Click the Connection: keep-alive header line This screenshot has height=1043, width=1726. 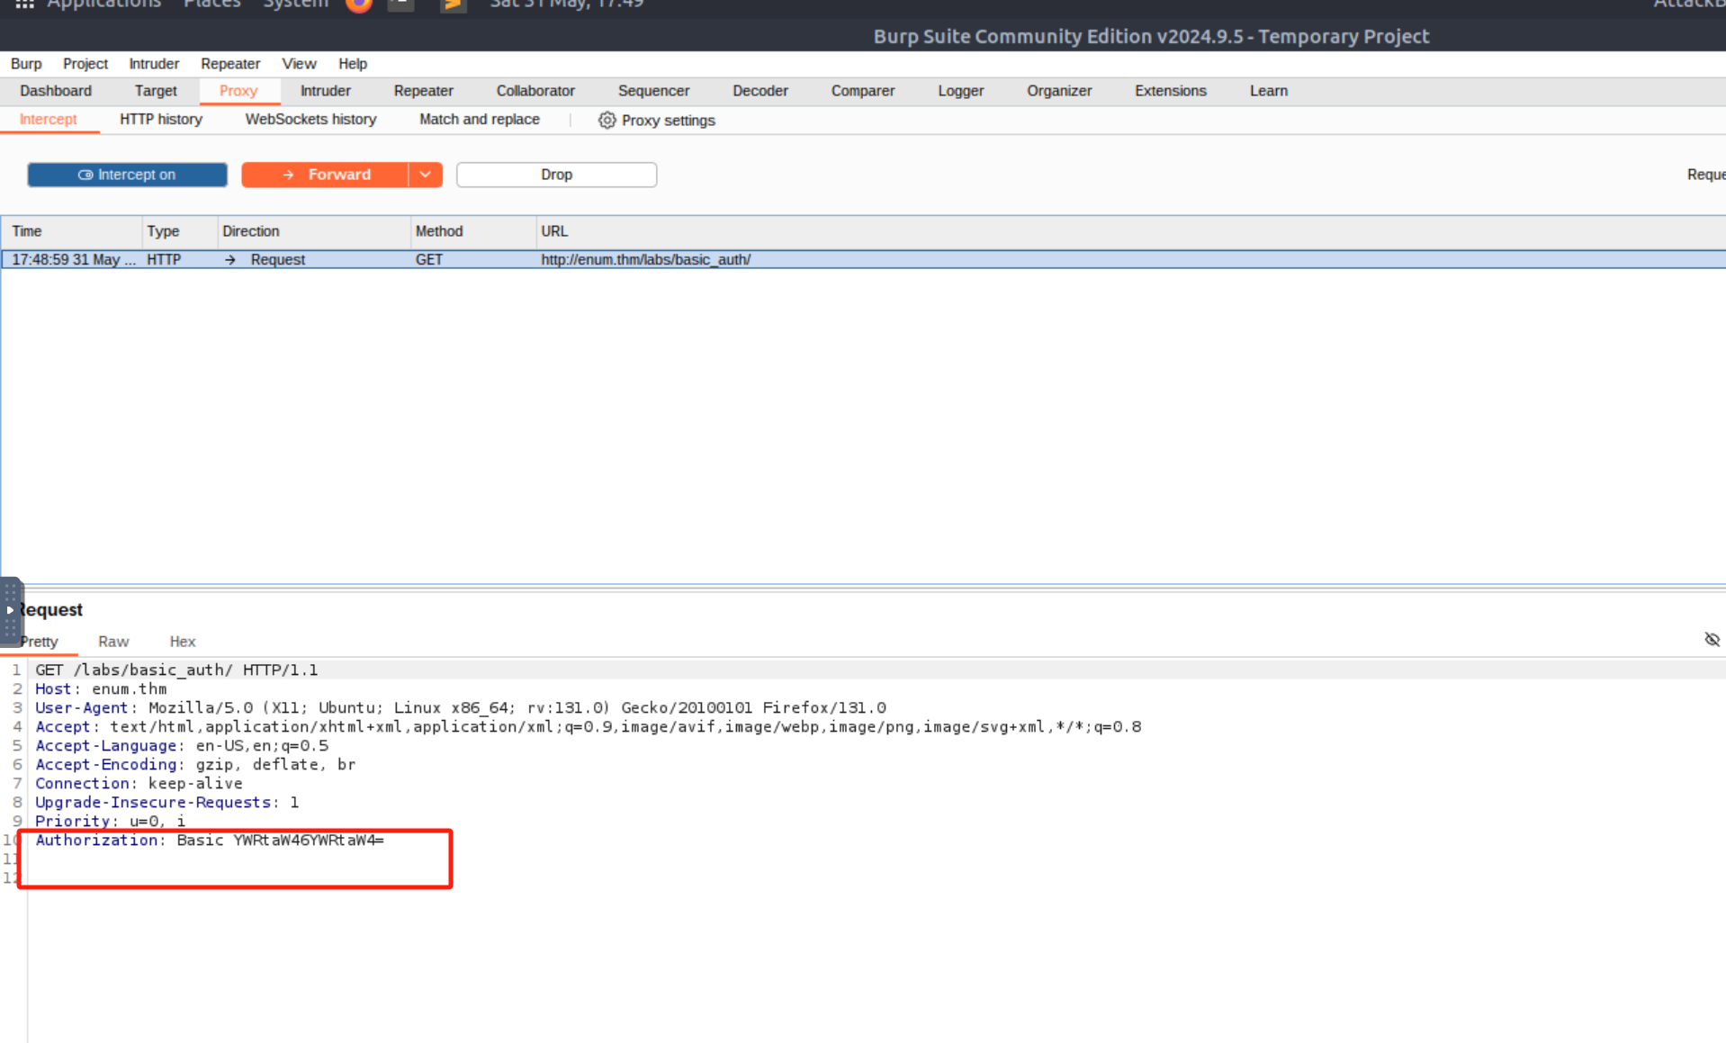[x=139, y=783]
